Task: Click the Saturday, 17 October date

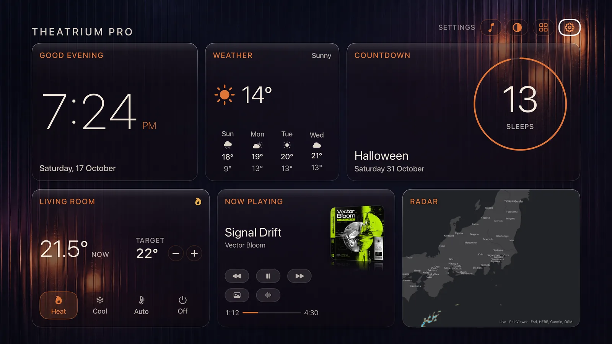Action: 78,169
